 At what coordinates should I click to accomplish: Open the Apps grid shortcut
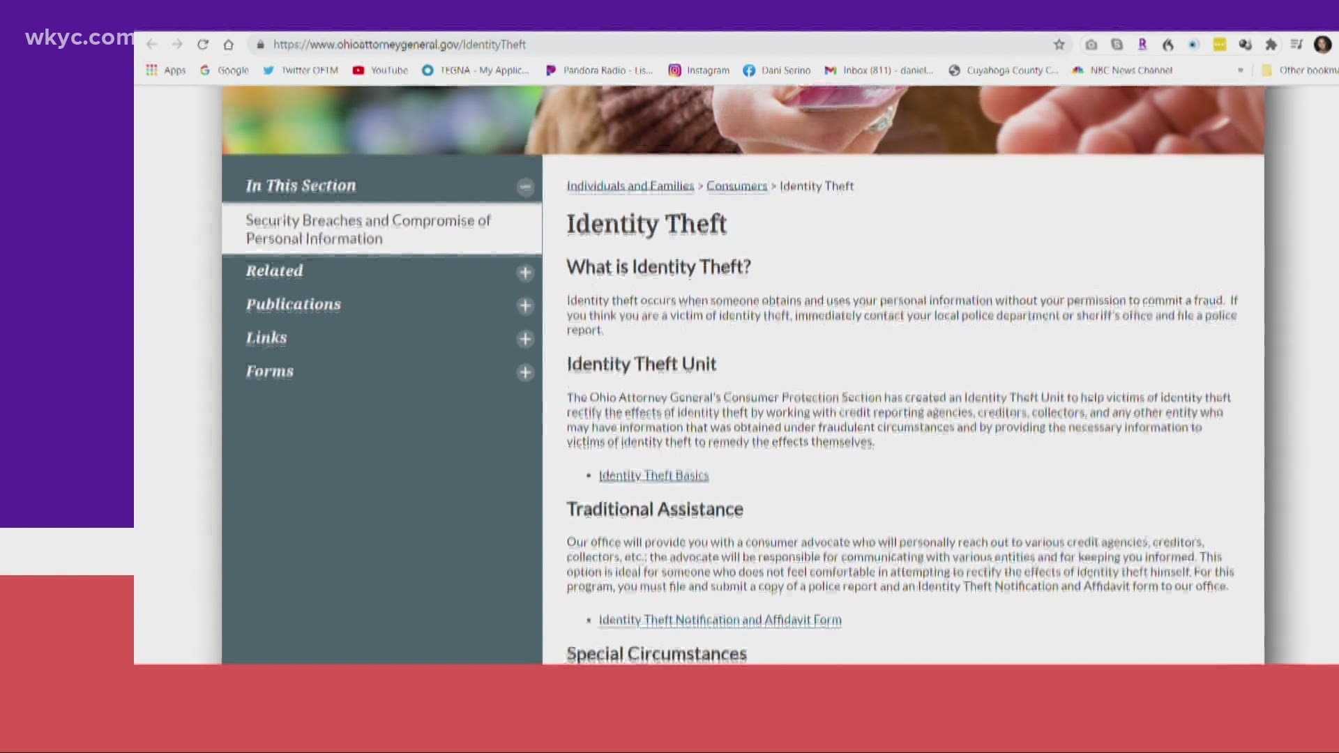click(165, 70)
